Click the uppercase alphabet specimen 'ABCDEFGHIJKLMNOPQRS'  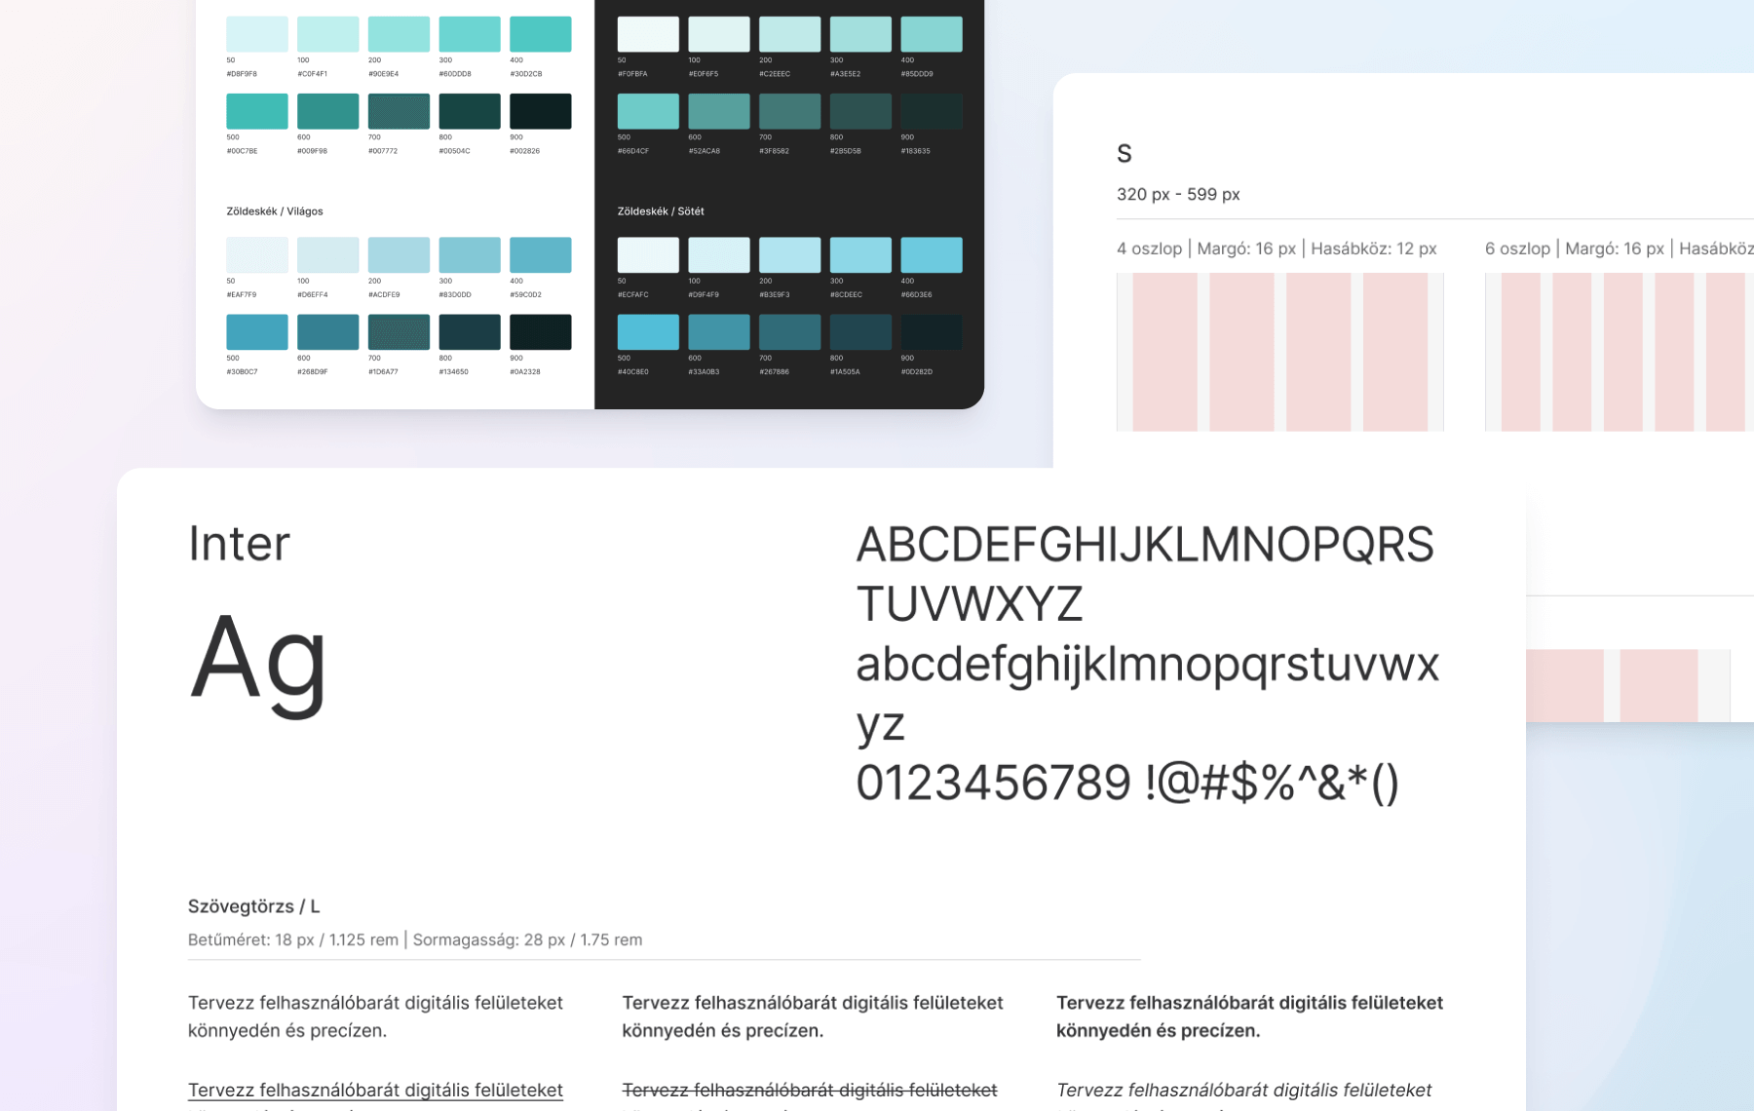tap(1145, 545)
